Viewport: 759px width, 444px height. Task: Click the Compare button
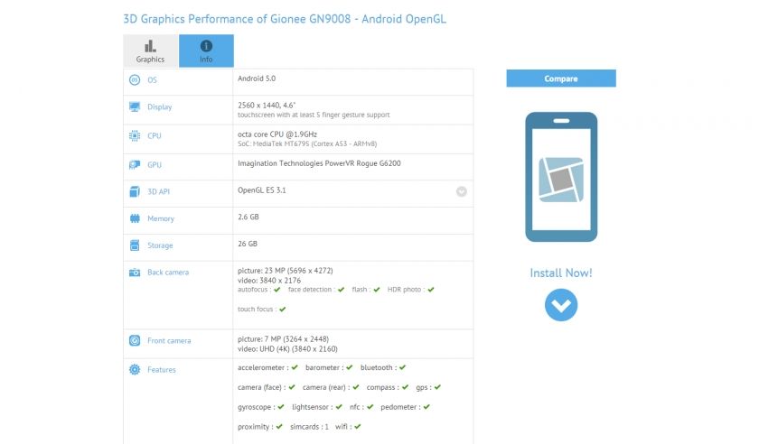(561, 79)
